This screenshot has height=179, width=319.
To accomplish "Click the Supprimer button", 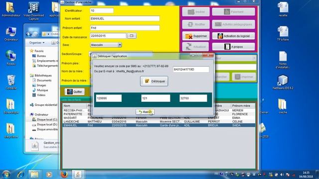I will pyautogui.click(x=195, y=36).
